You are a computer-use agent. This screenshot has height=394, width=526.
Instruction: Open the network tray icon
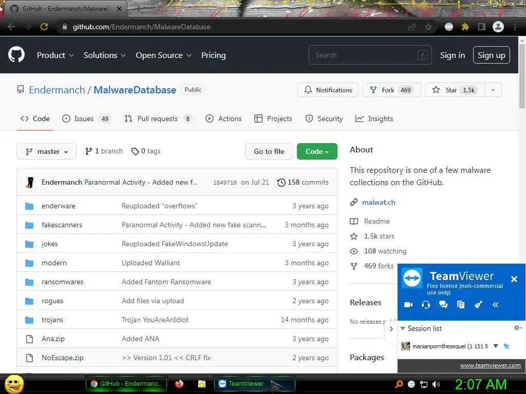(424, 384)
